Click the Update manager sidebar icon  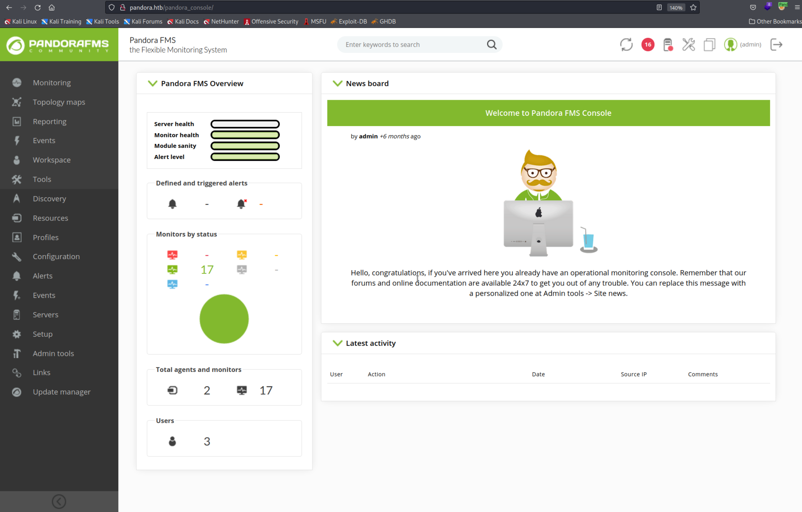[x=17, y=392]
